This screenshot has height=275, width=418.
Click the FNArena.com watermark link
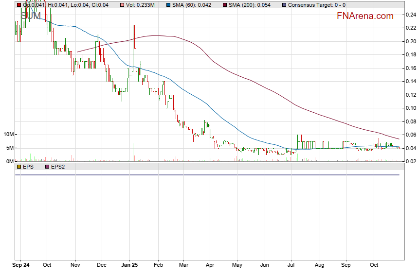(x=365, y=16)
